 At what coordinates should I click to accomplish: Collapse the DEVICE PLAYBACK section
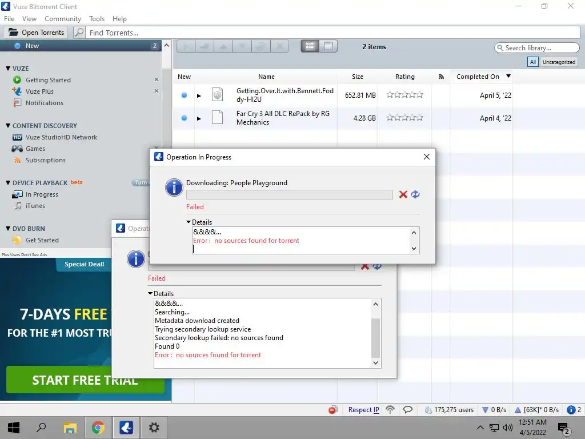(x=8, y=182)
